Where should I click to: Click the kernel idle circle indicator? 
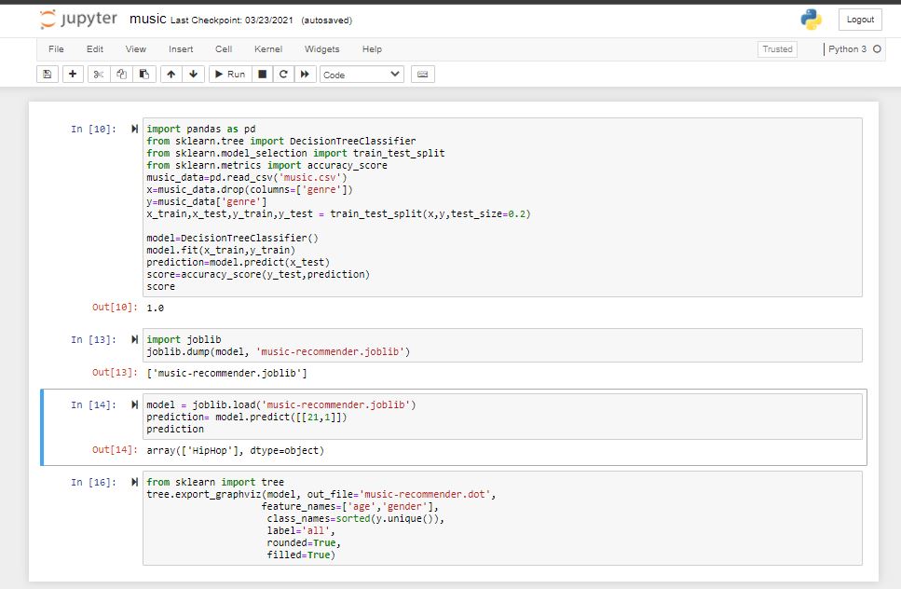[x=877, y=48]
